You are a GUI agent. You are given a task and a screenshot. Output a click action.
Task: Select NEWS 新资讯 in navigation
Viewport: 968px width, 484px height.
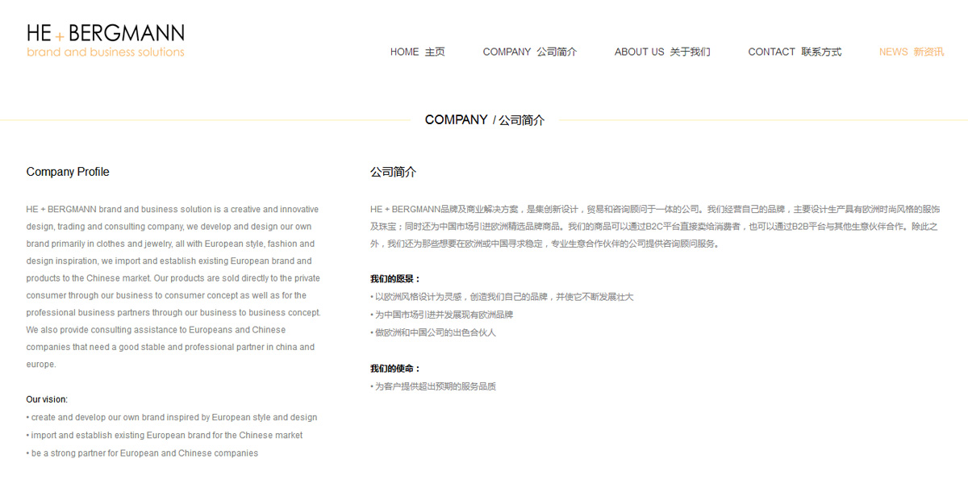912,52
